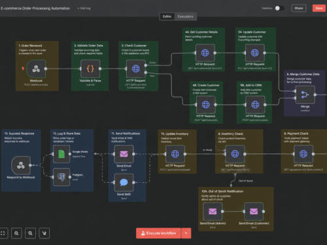Zoom out on the canvas
This screenshot has height=245, width=327.
pos(30,233)
